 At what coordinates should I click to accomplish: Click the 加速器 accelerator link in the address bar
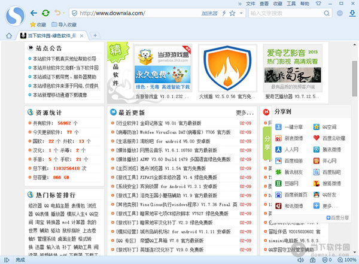pos(209,13)
